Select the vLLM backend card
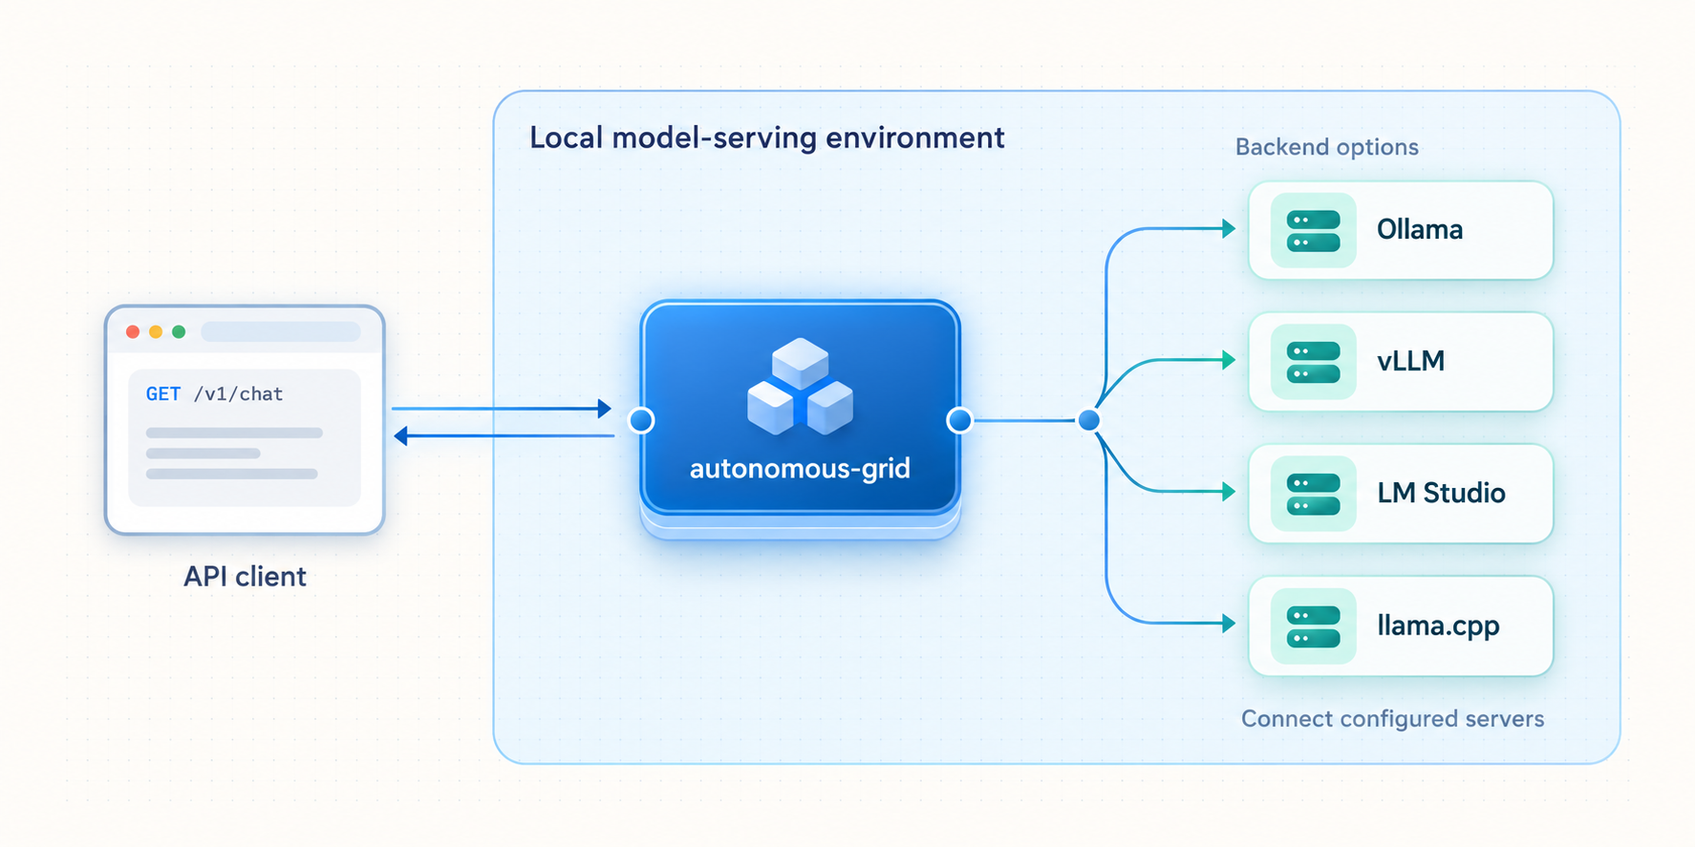The width and height of the screenshot is (1695, 847). click(x=1401, y=362)
